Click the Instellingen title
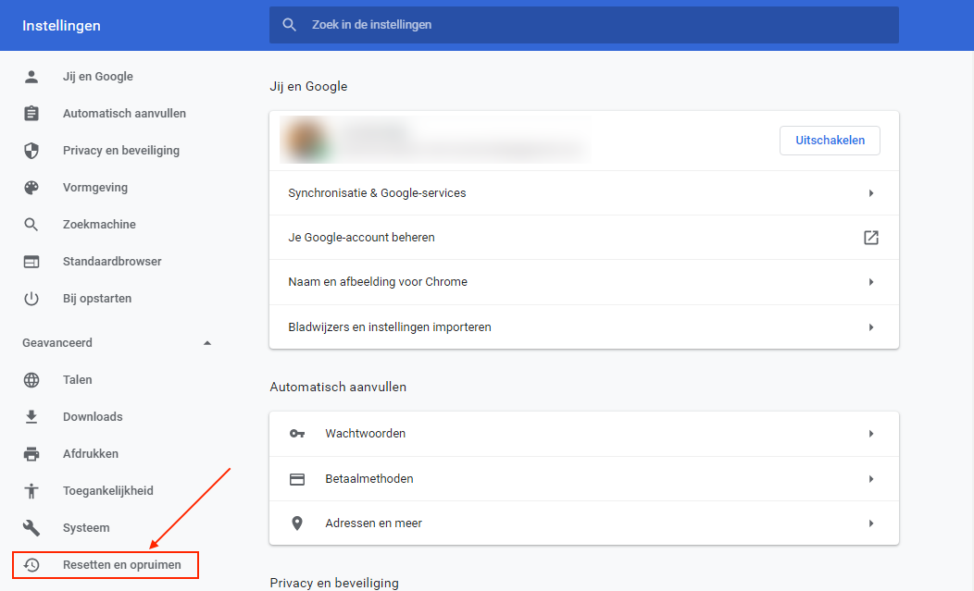Screen dimensions: 974x591 click(x=61, y=26)
